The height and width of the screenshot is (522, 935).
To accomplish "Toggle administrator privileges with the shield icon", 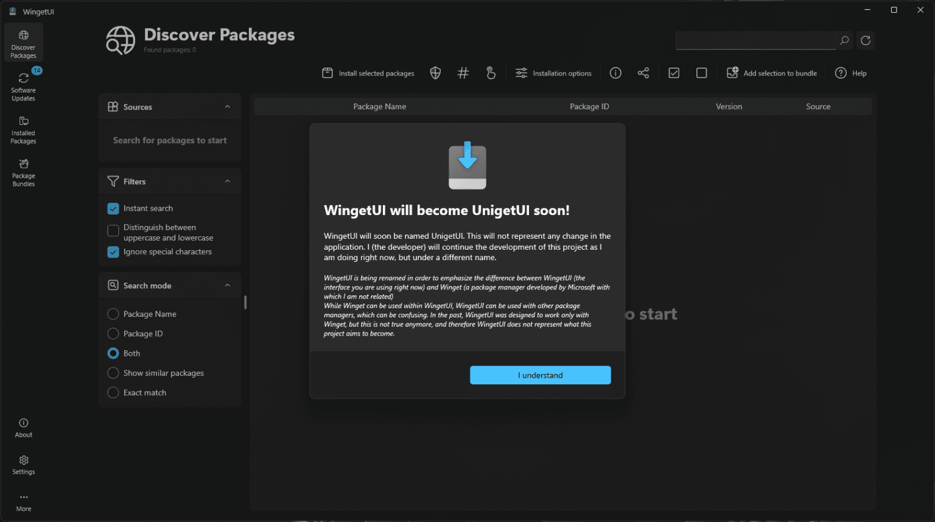I will point(435,72).
